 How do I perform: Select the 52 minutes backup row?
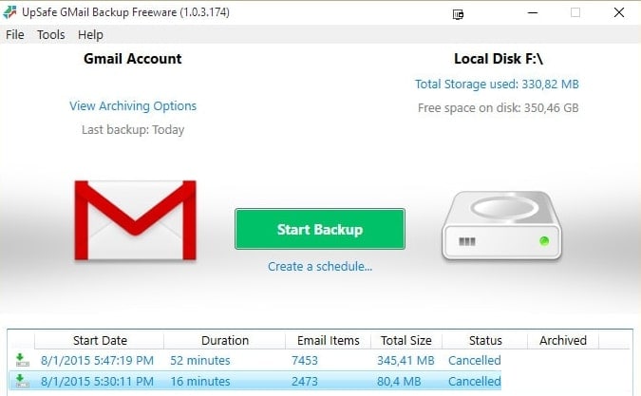(200, 361)
